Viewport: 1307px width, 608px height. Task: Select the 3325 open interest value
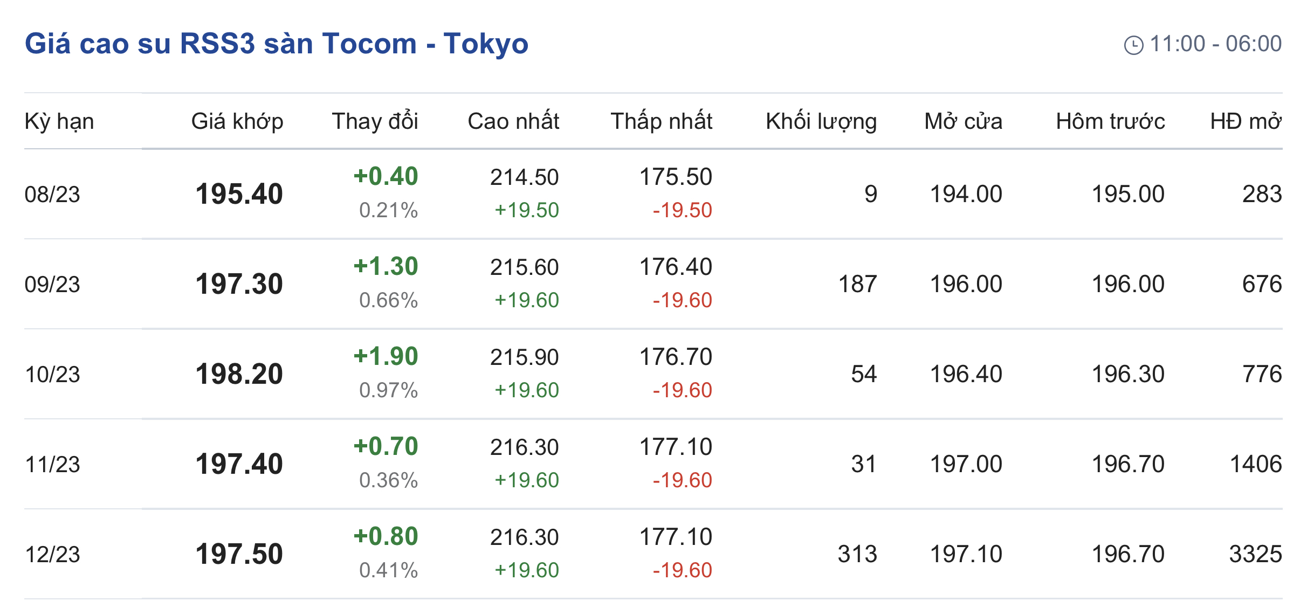(1255, 554)
